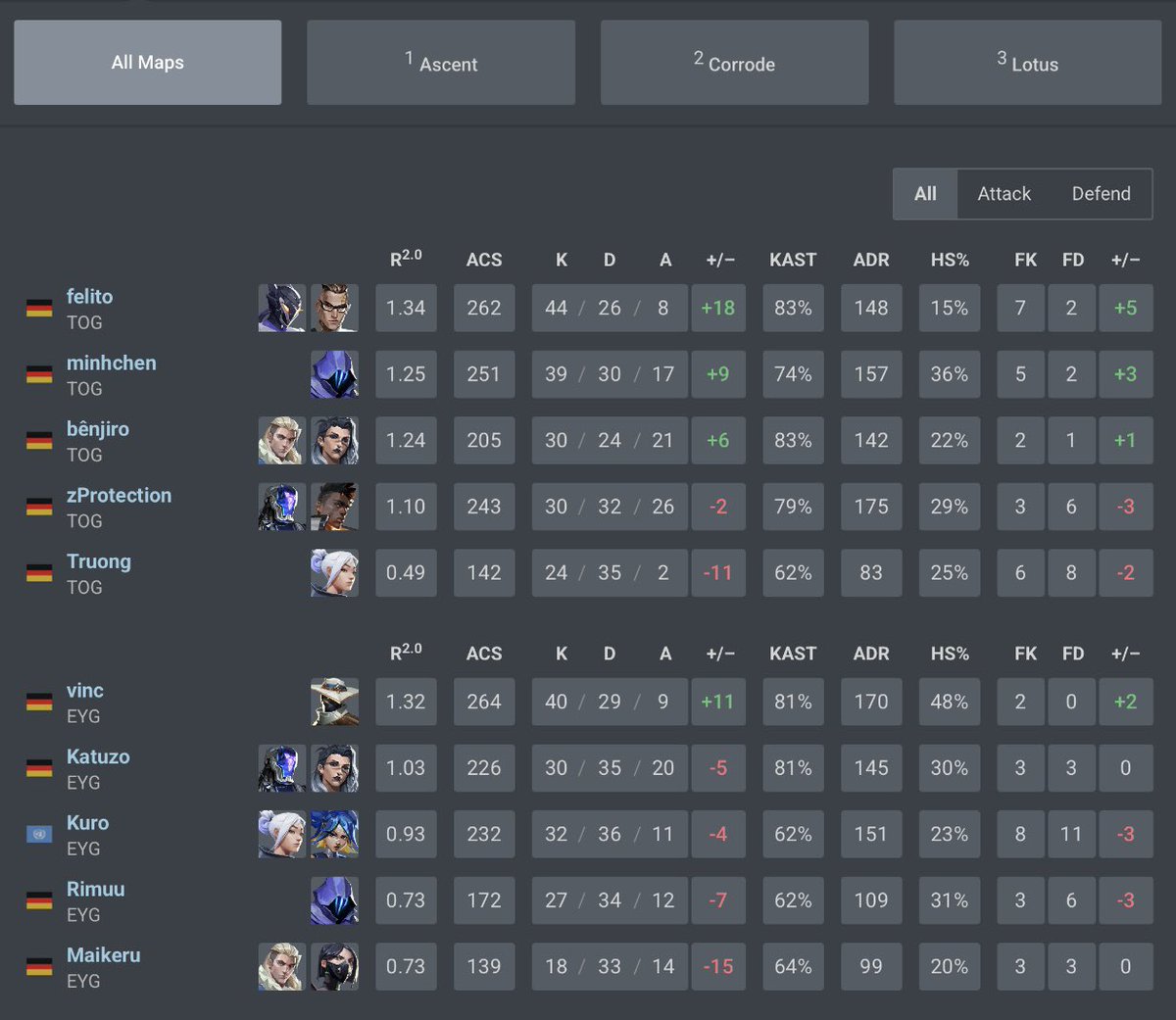Click Kuro's Neon agent icon
The height and width of the screenshot is (1020, 1176).
[x=334, y=834]
